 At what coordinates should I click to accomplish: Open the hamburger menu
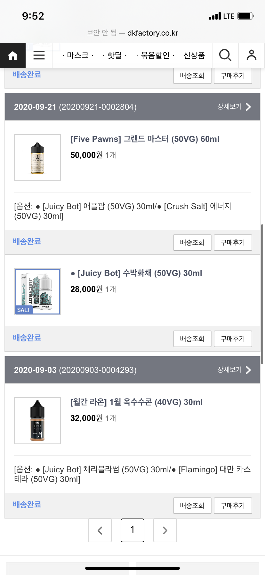point(39,56)
